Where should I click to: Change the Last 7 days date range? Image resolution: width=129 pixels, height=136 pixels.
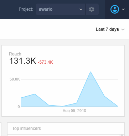110,29
